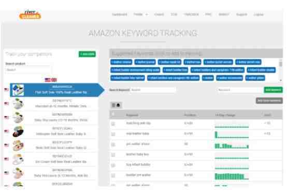Check the 'leather baby boy' row checkbox
Image resolution: width=287 pixels, height=193 pixels.
113,155
